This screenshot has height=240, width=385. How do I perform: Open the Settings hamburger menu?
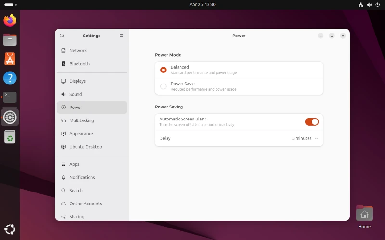[x=122, y=36]
